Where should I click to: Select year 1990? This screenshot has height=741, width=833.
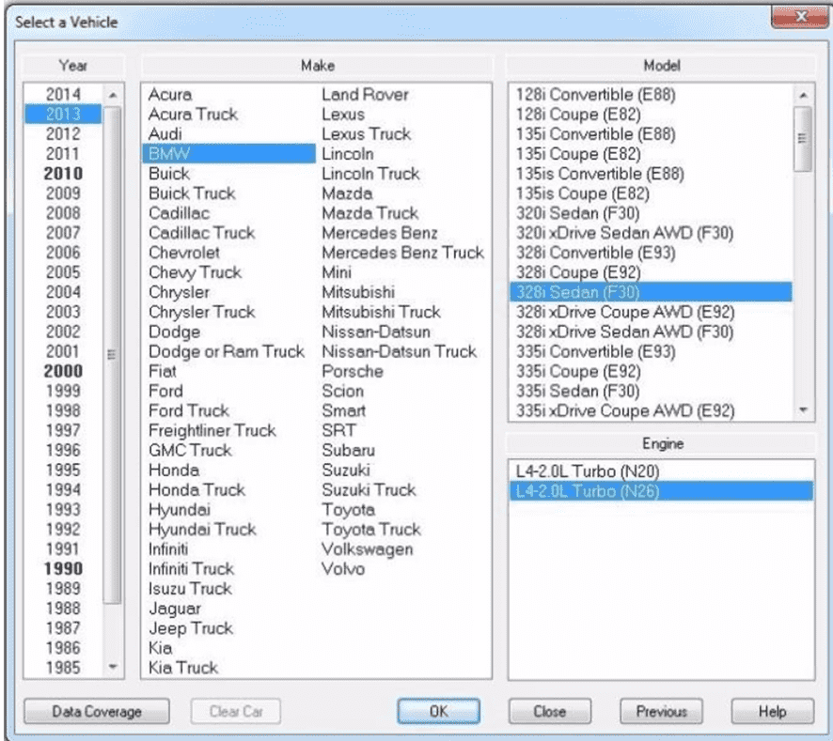[63, 568]
